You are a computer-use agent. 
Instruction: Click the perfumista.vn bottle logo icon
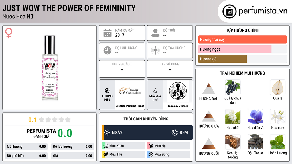click(229, 11)
